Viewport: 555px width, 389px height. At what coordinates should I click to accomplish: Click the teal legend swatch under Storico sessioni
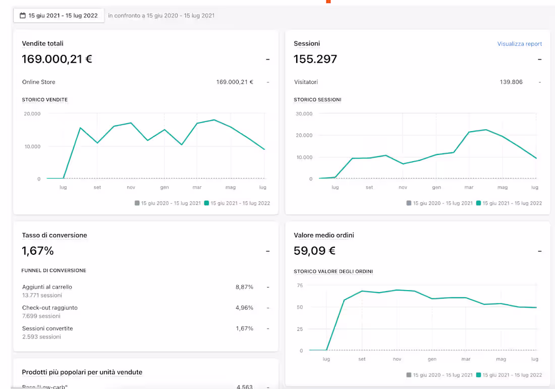(478, 203)
